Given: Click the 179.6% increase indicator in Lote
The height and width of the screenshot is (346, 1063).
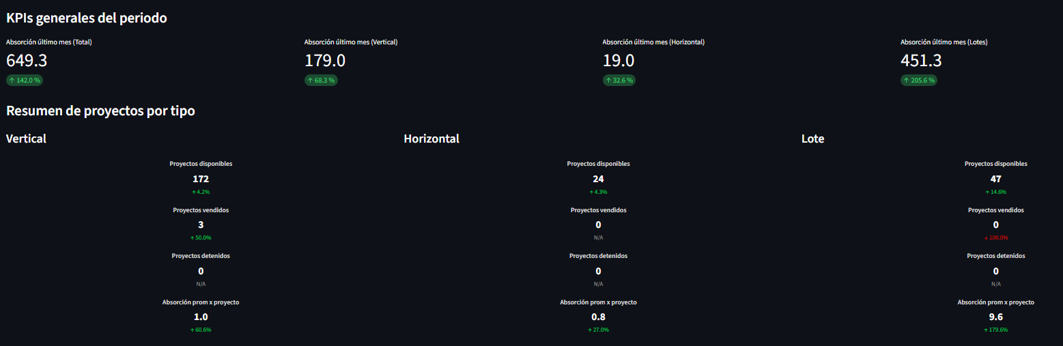Looking at the screenshot, I should (x=995, y=330).
